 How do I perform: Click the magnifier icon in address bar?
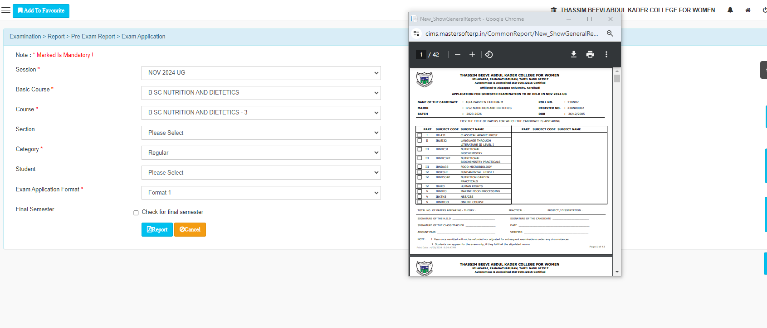pyautogui.click(x=610, y=33)
